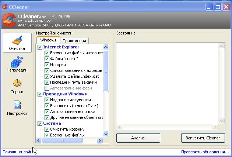
Task: Toggle the История checkbox
Action: 47,65
